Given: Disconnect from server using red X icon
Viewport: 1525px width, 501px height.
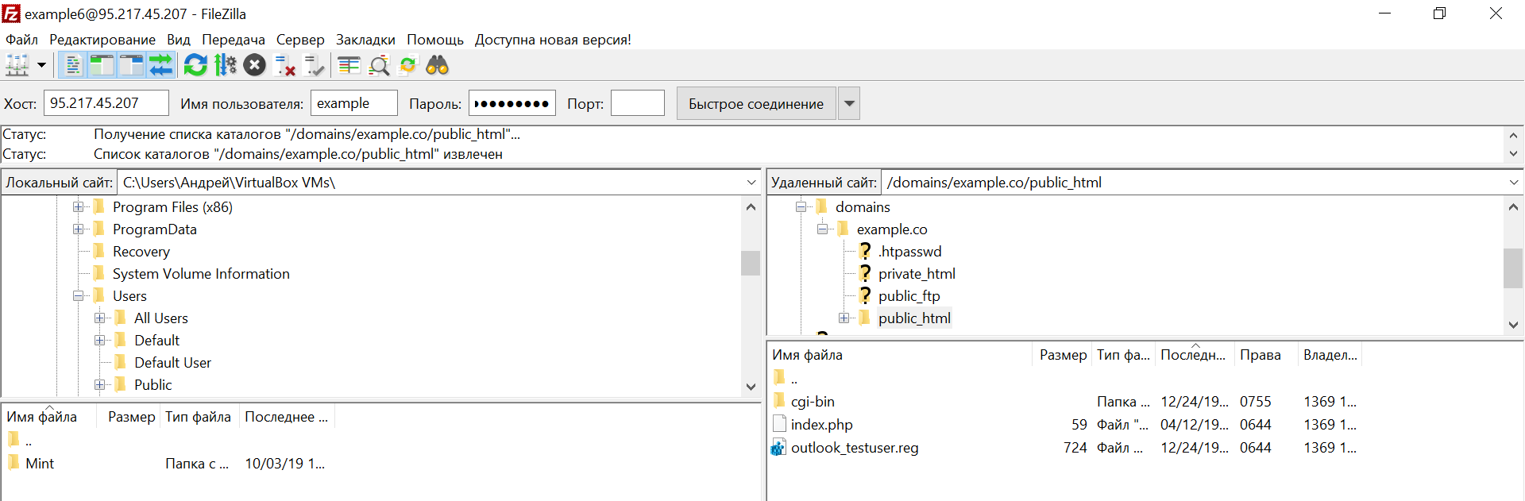Looking at the screenshot, I should [x=284, y=65].
